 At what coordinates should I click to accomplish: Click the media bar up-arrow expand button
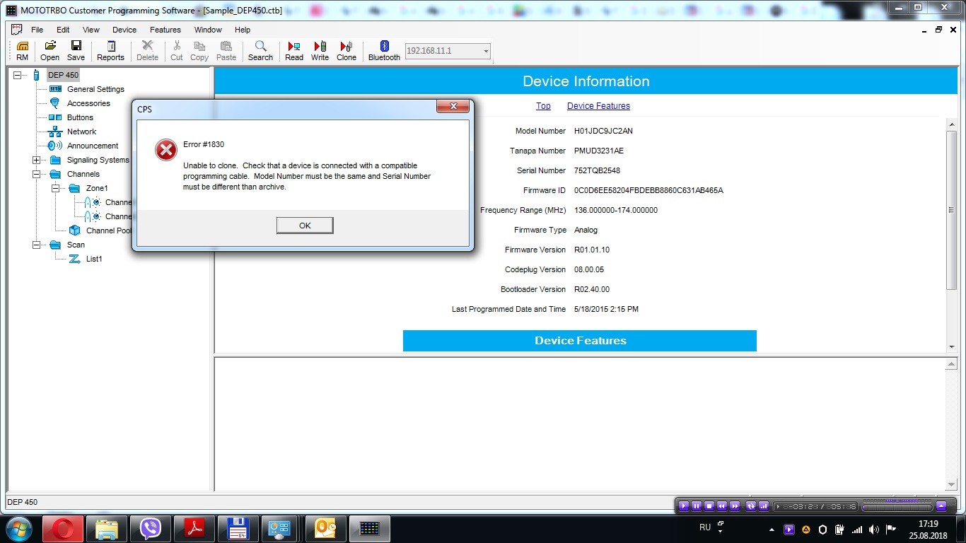click(941, 506)
